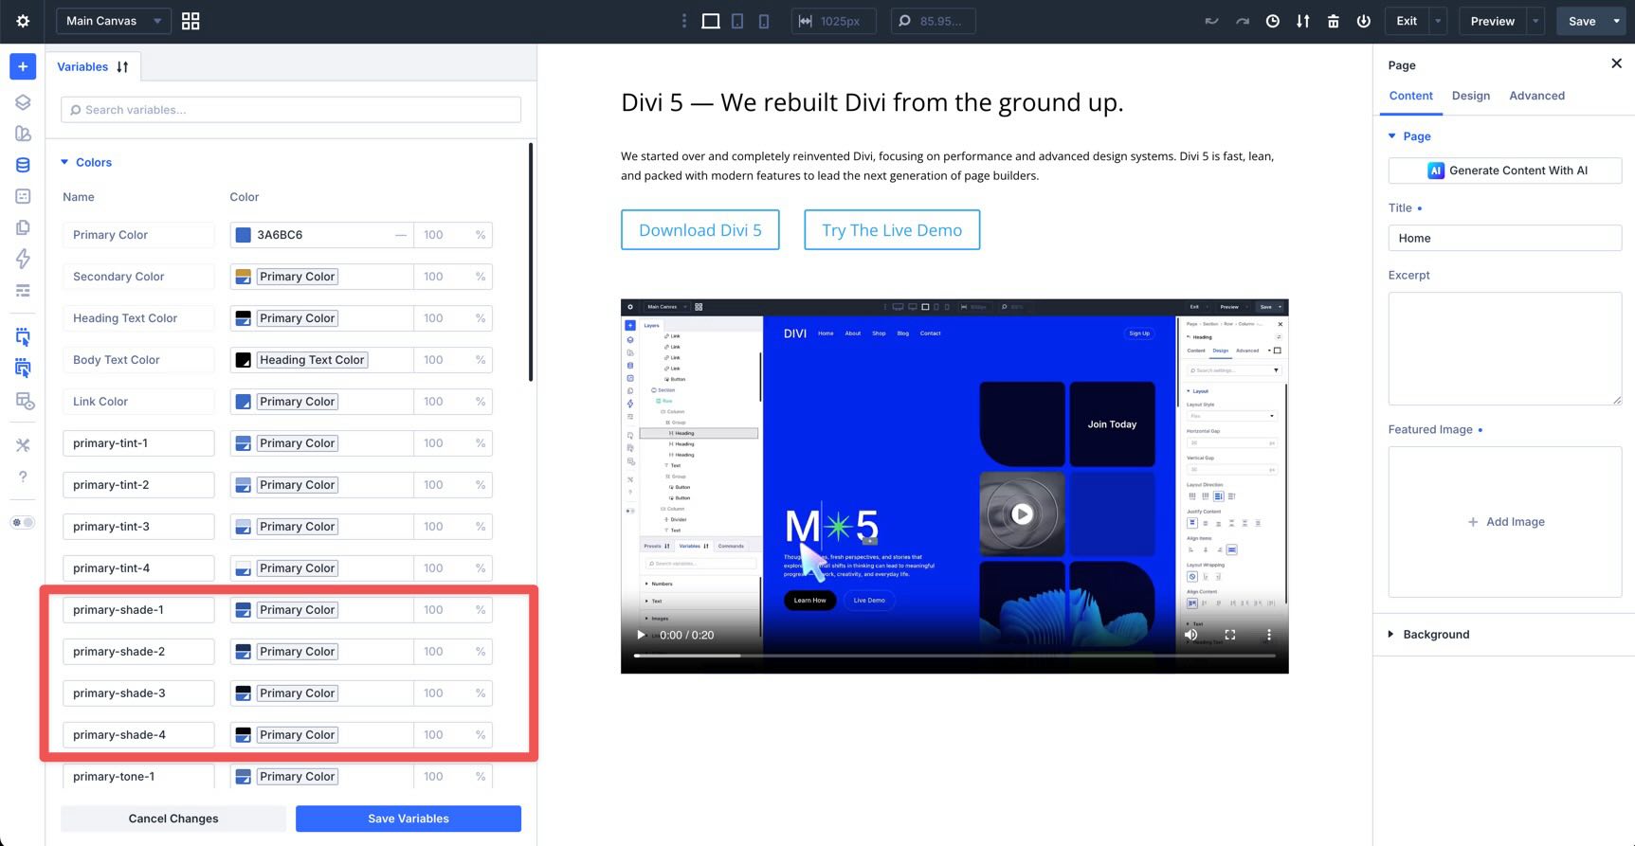The image size is (1635, 846).
Task: Open the Exit button dropdown arrow
Action: coord(1438,21)
